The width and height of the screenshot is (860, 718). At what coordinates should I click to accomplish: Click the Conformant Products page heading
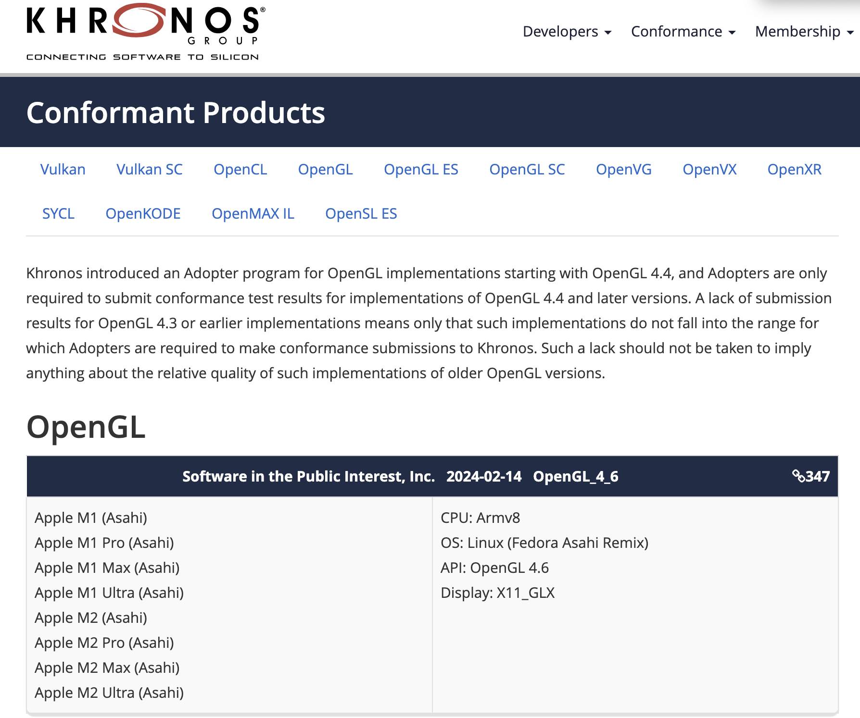tap(176, 112)
